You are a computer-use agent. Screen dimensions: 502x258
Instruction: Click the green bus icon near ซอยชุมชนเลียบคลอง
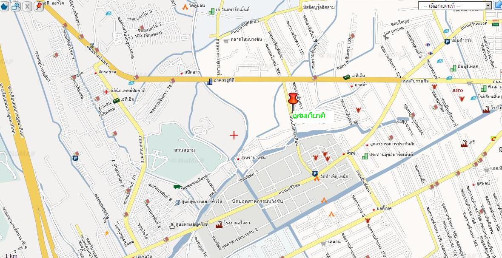[177, 187]
